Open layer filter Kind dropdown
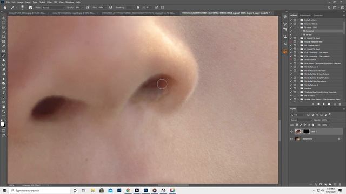346x194 pixels. tap(298, 115)
